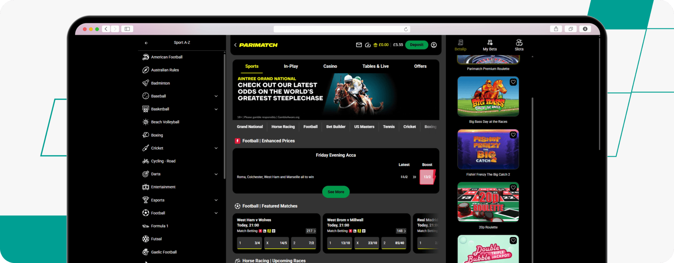Open the user account profile icon

[x=434, y=45]
